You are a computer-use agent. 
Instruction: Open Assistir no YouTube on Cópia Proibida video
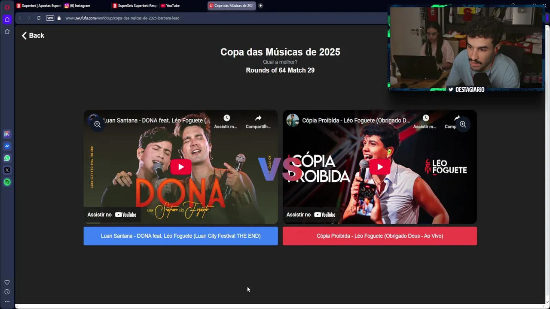(x=311, y=215)
